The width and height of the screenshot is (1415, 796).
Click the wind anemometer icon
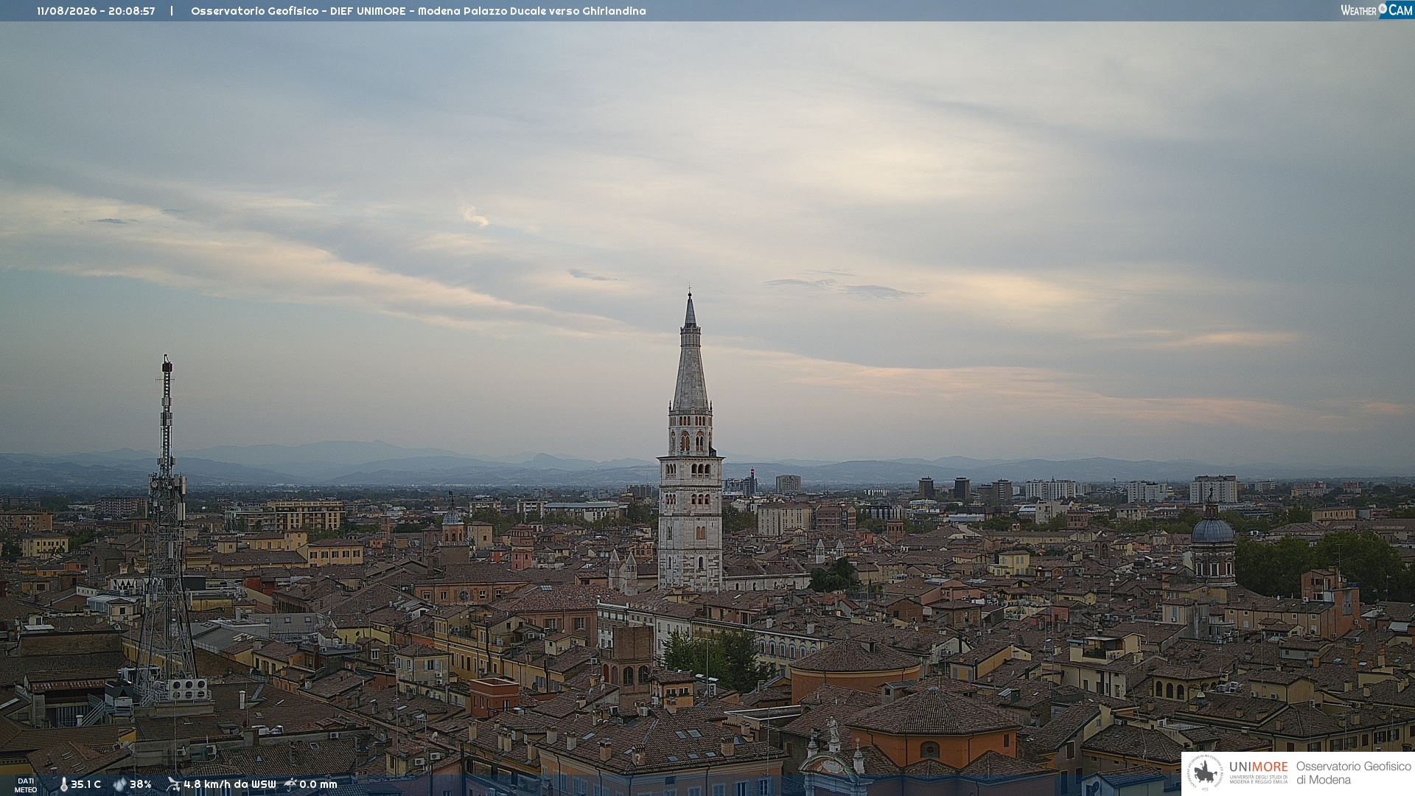coord(173,784)
